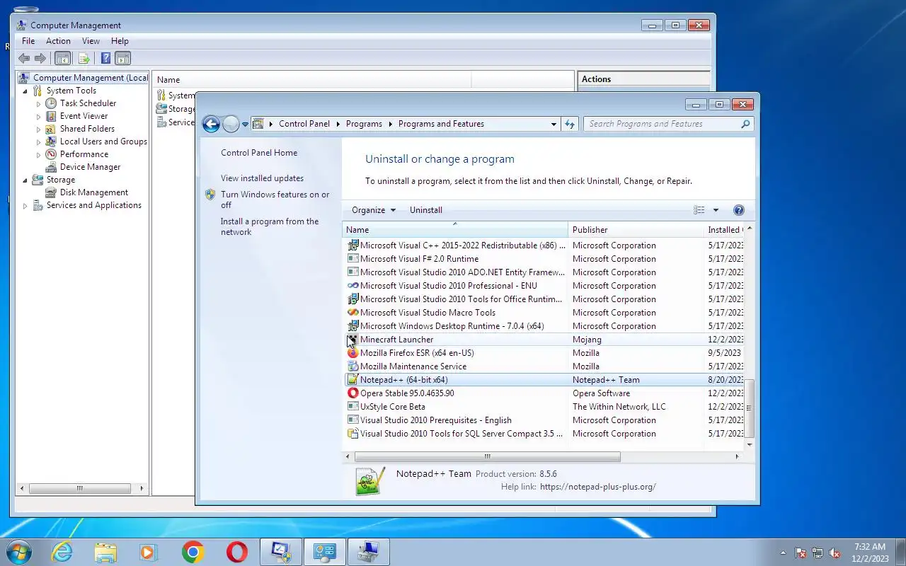Open the View menu
The width and height of the screenshot is (906, 566).
point(91,41)
